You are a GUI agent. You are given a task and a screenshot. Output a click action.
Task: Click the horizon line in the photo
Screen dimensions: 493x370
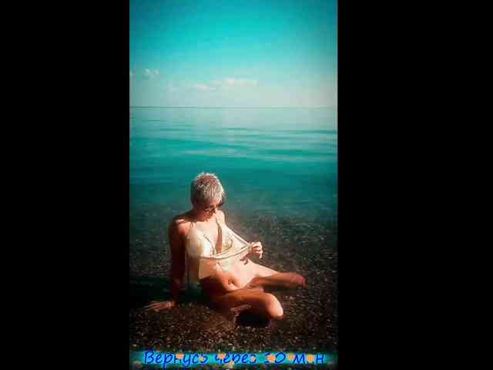tap(233, 107)
